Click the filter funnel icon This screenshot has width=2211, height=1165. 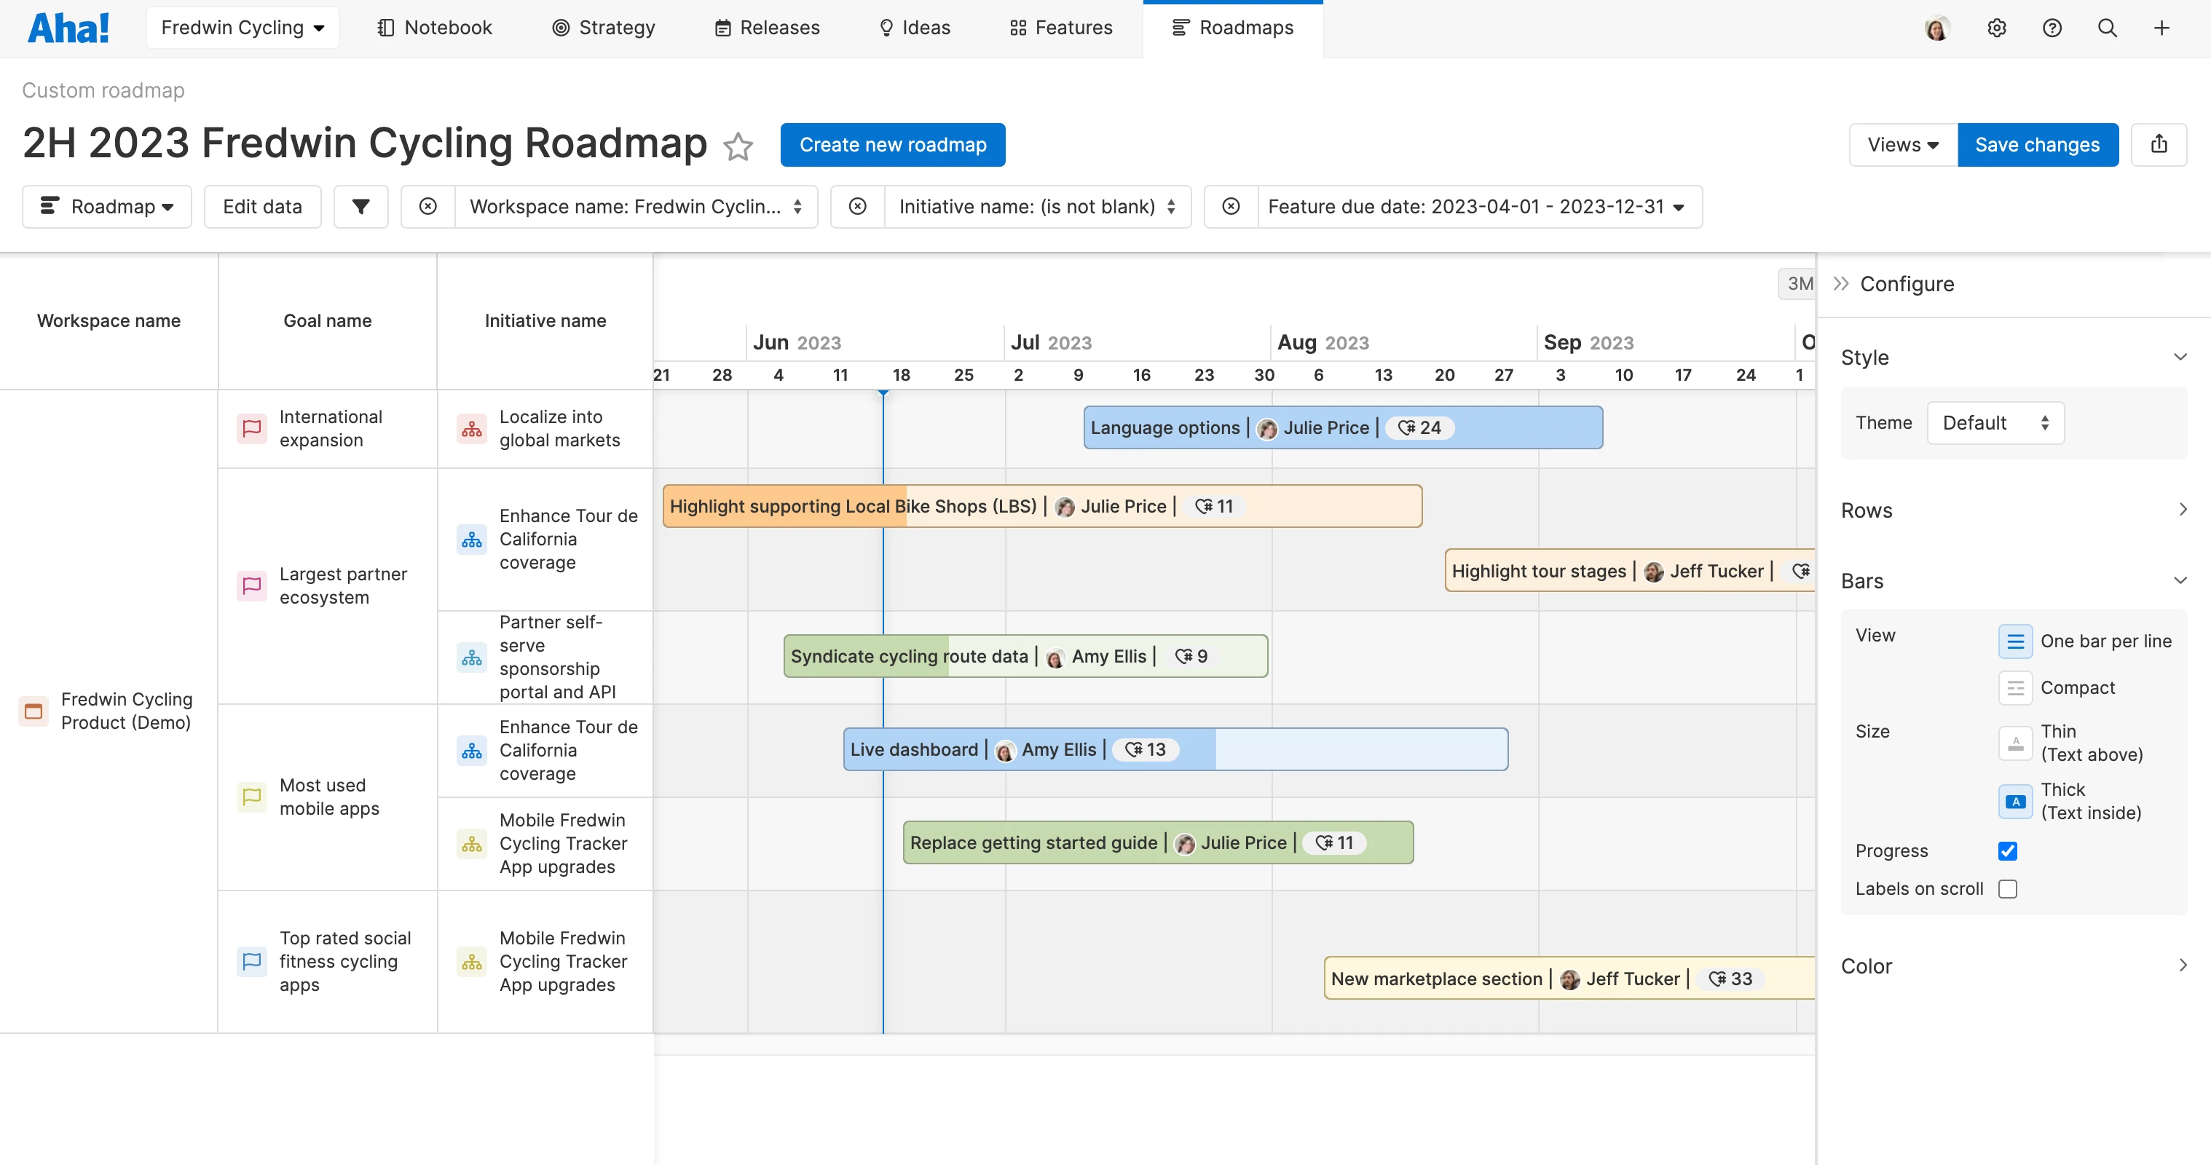(360, 207)
